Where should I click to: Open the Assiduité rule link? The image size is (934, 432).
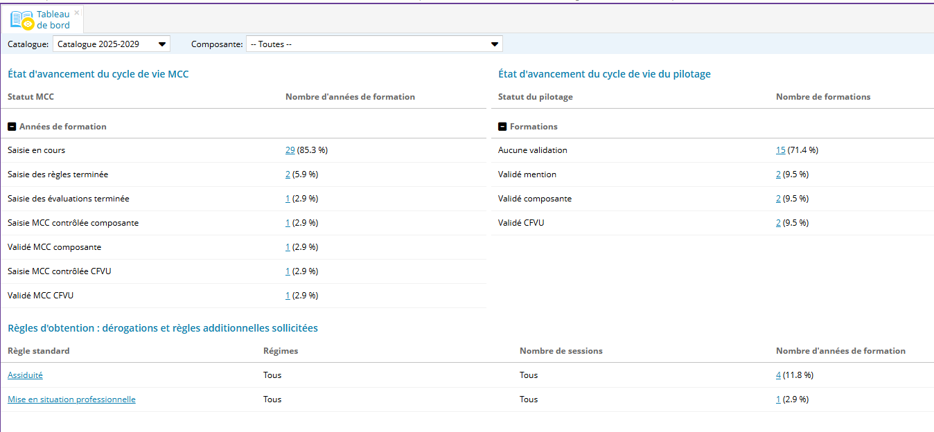click(x=25, y=375)
